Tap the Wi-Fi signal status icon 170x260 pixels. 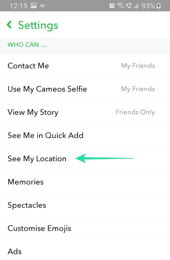coord(120,6)
